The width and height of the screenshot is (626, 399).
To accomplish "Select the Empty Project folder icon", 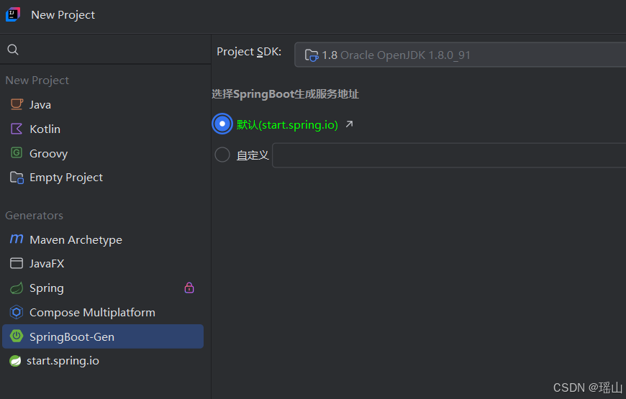I will (x=17, y=177).
